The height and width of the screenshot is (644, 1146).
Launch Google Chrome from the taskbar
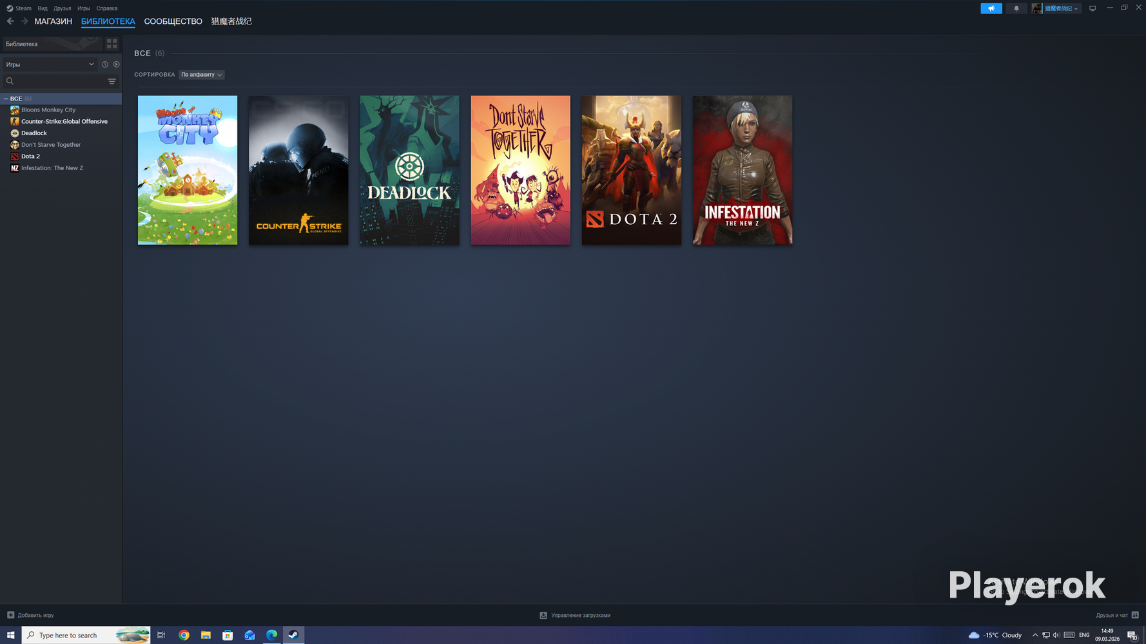(184, 635)
